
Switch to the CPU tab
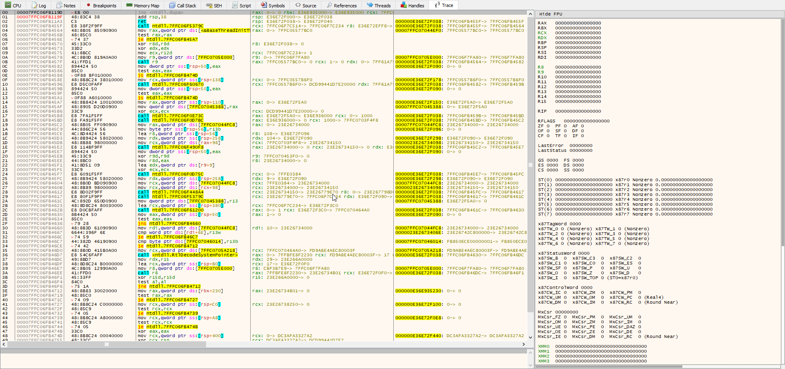coord(13,5)
